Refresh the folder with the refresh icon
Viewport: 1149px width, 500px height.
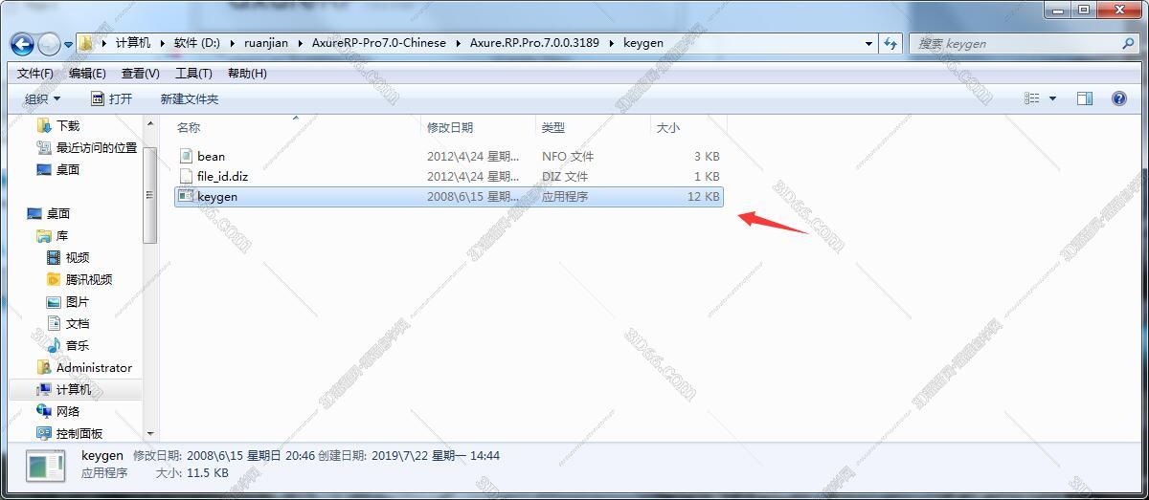point(890,44)
